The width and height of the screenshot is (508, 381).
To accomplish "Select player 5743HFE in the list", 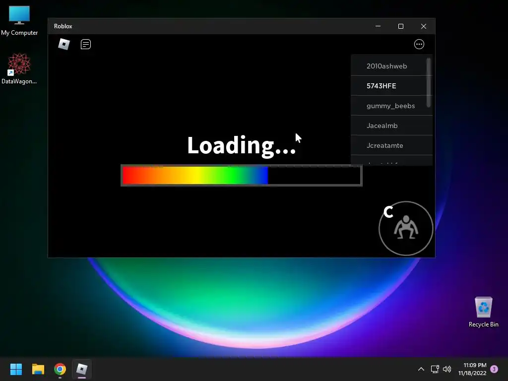I will click(392, 86).
